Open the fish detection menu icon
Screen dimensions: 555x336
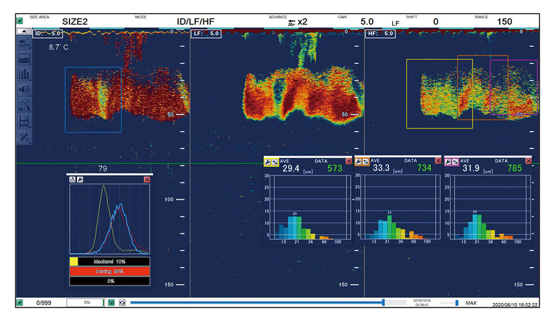click(x=24, y=43)
